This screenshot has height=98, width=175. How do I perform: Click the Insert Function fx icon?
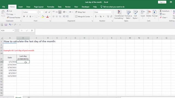(32, 30)
